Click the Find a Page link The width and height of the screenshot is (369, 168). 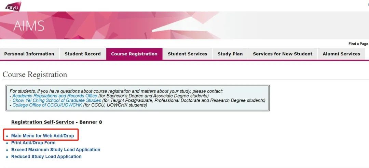point(358,44)
